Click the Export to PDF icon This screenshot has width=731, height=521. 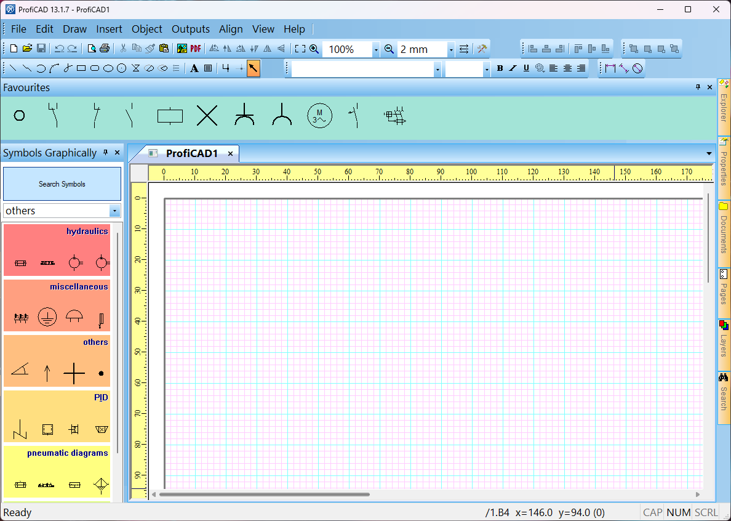[195, 49]
